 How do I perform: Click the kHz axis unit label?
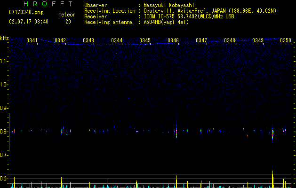point(4,38)
